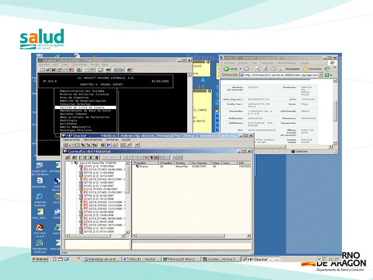Open the Gestionde... desktop icon

coord(40,183)
